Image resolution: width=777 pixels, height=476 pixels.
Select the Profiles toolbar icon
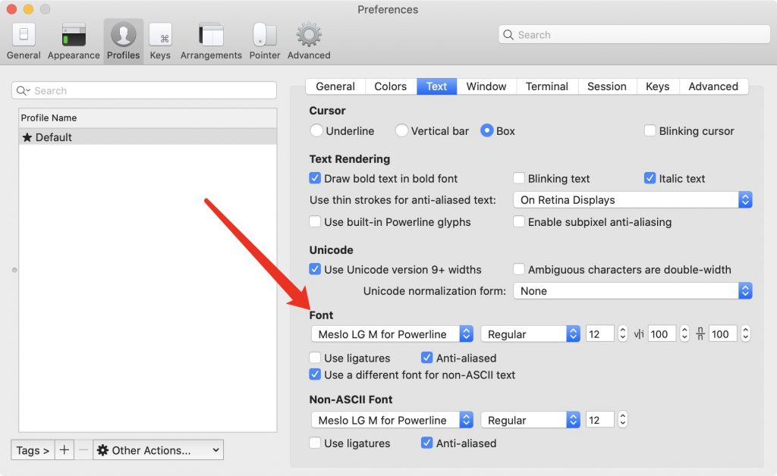[x=124, y=42]
